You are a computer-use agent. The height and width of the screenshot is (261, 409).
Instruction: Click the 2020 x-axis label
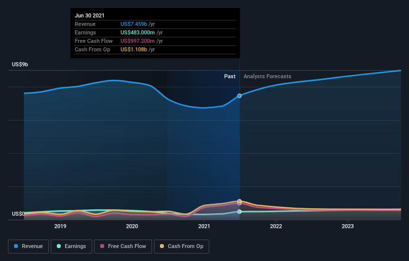tap(132, 226)
